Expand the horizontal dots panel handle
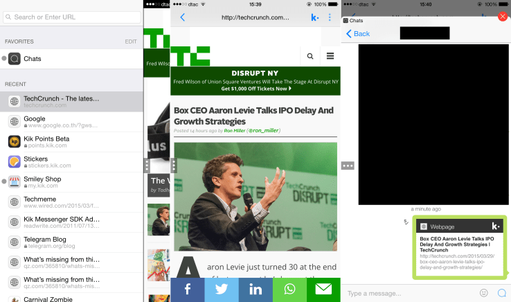Viewport: 511px width, 302px height. point(348,166)
